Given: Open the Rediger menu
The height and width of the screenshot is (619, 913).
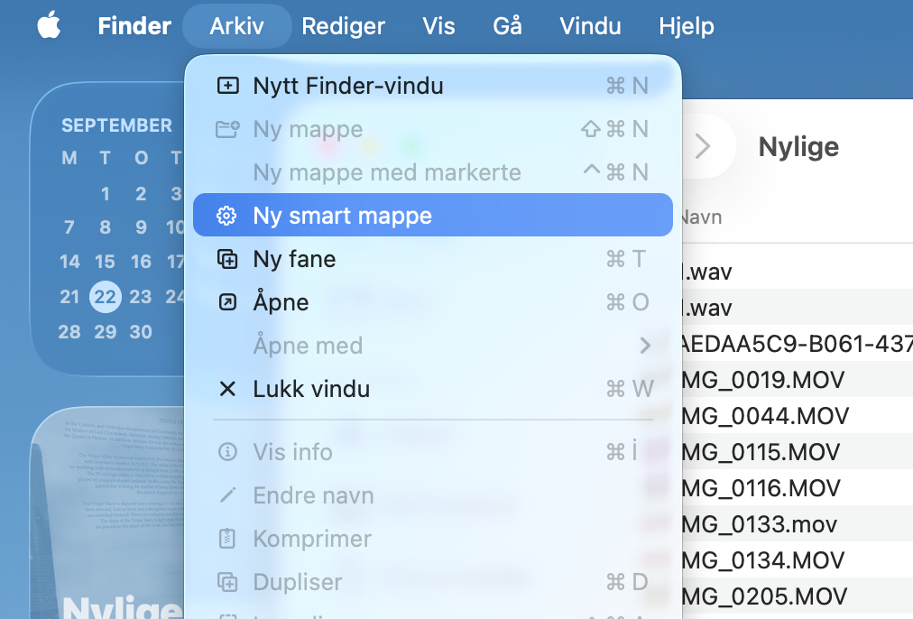Looking at the screenshot, I should tap(343, 26).
